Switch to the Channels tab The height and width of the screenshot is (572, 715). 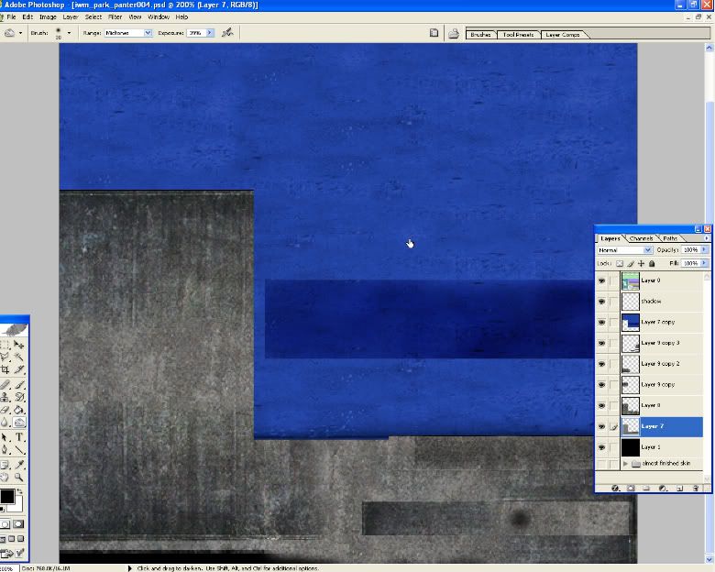pos(642,238)
